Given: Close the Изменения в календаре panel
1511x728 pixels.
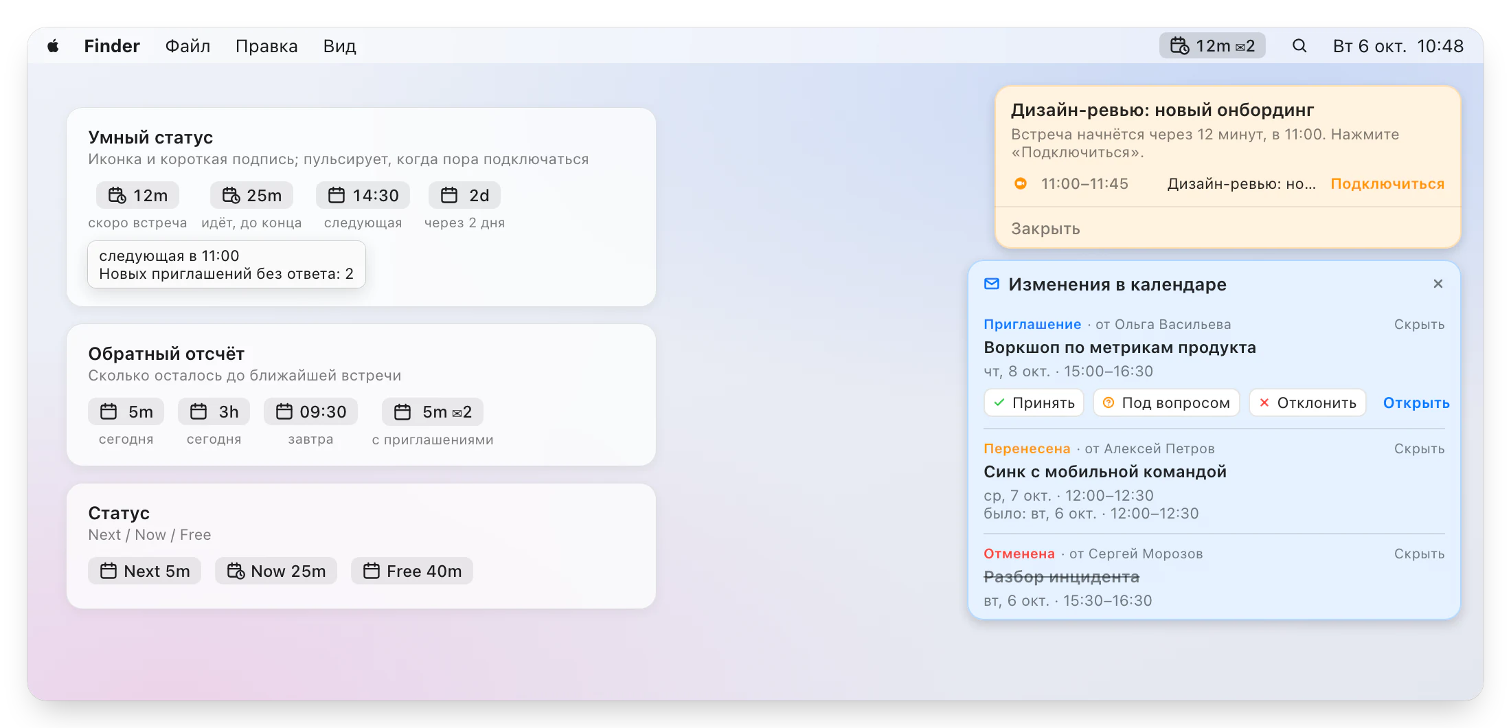Looking at the screenshot, I should pos(1438,284).
